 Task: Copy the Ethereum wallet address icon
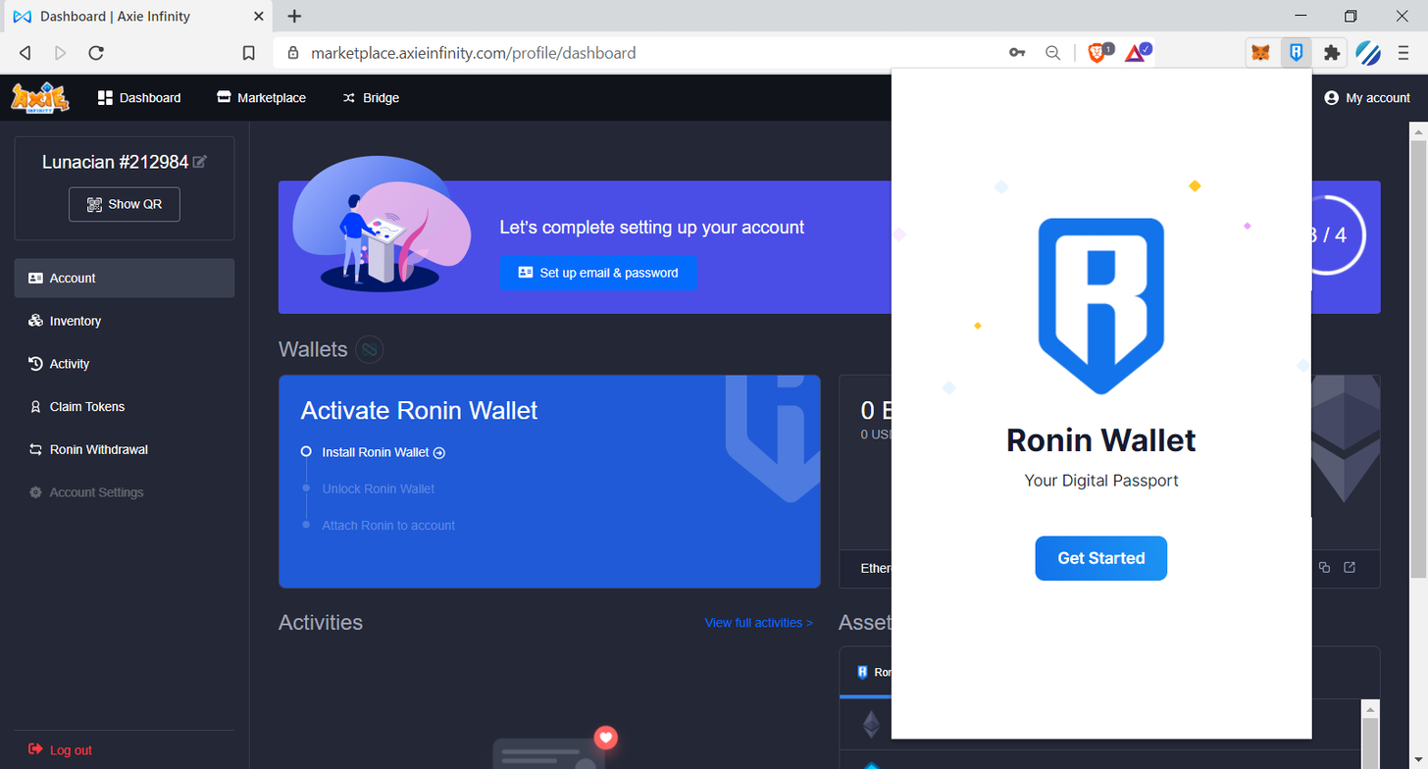coord(1324,568)
